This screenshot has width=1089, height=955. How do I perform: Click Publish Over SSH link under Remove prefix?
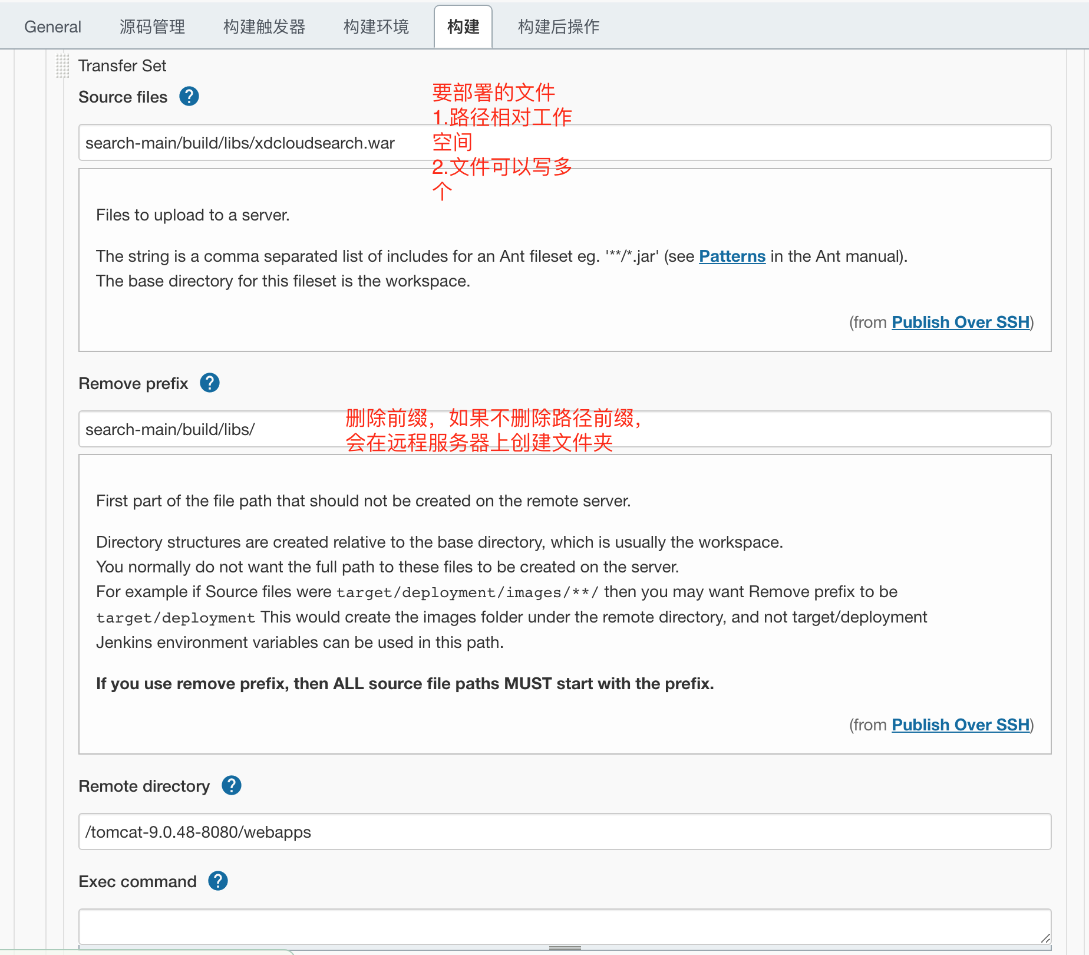pyautogui.click(x=959, y=725)
